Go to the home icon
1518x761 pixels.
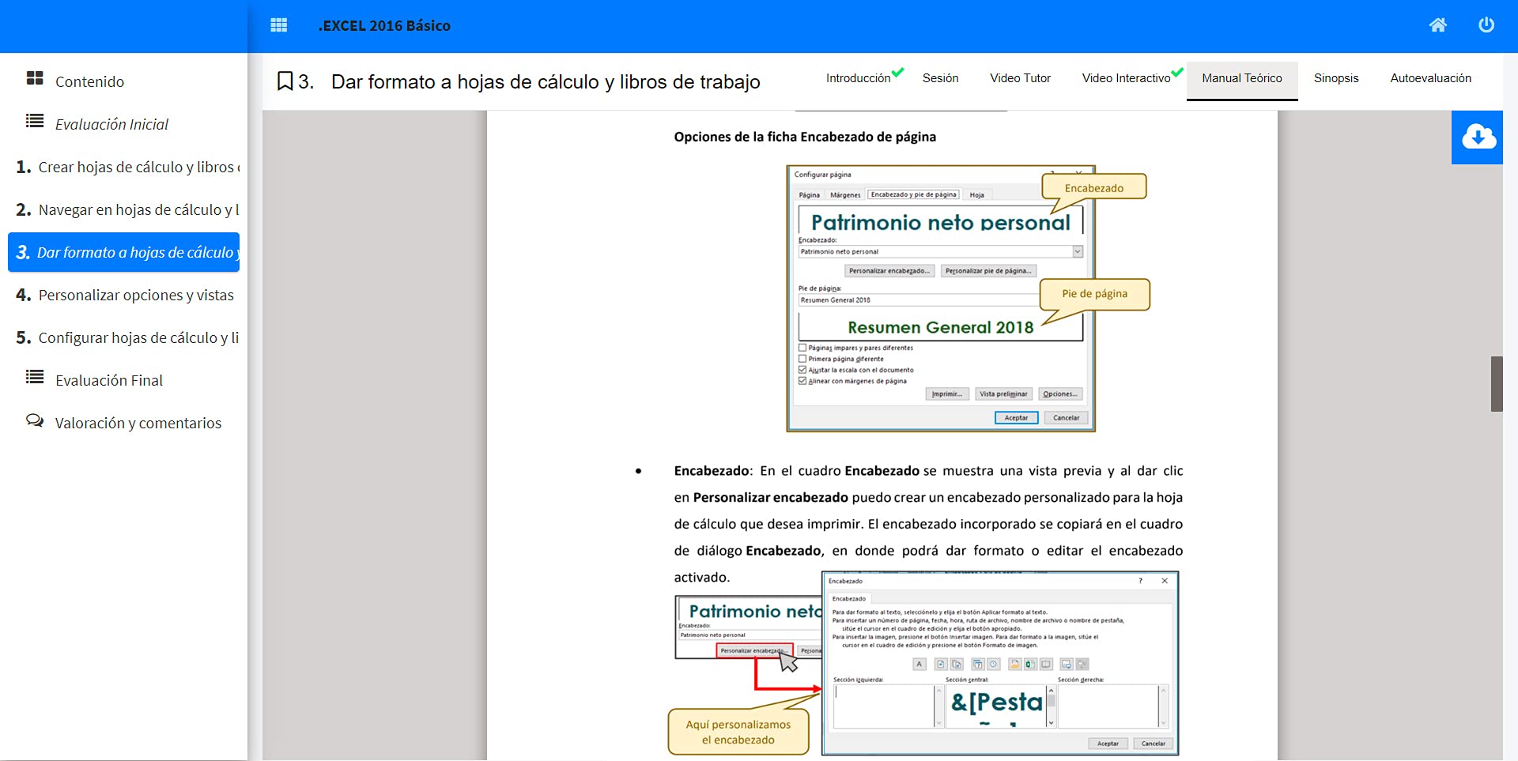pyautogui.click(x=1437, y=25)
